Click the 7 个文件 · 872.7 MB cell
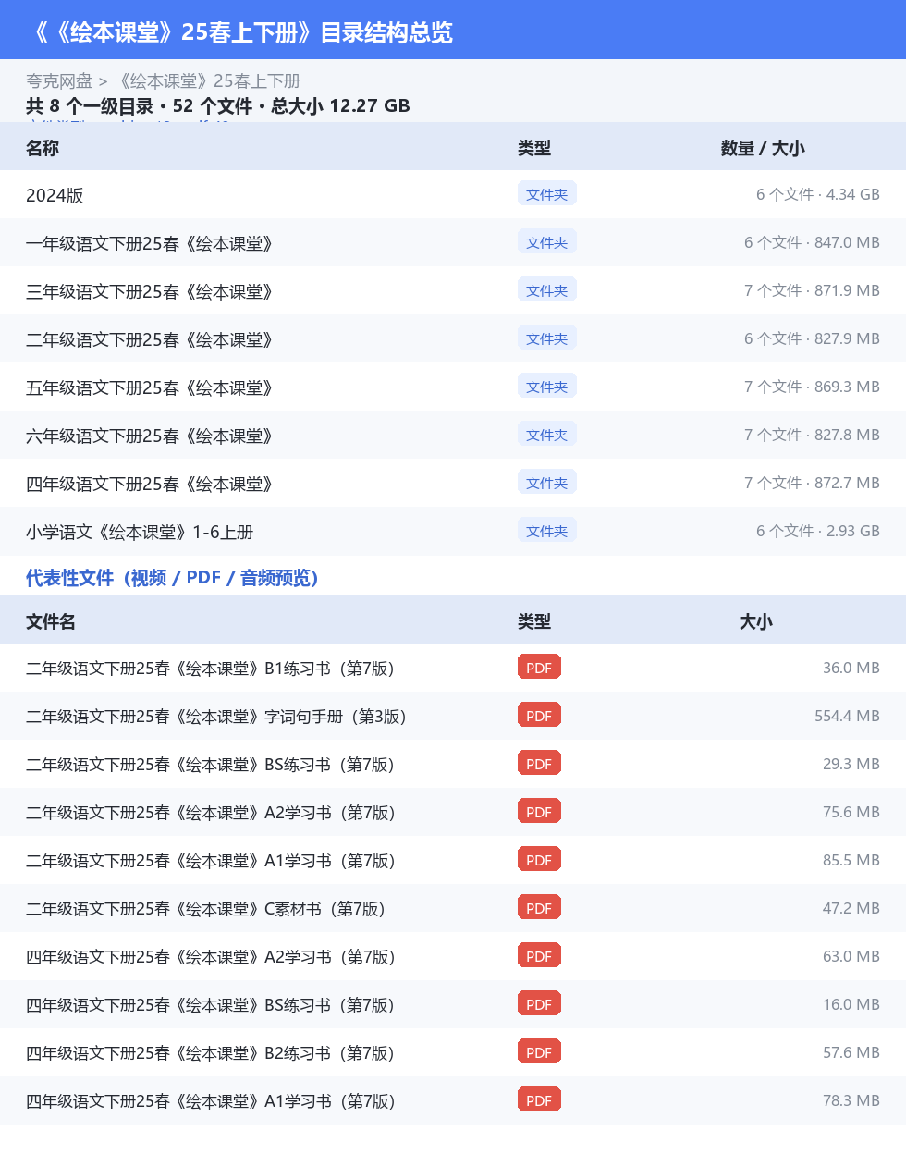This screenshot has height=1154, width=906. click(x=812, y=483)
